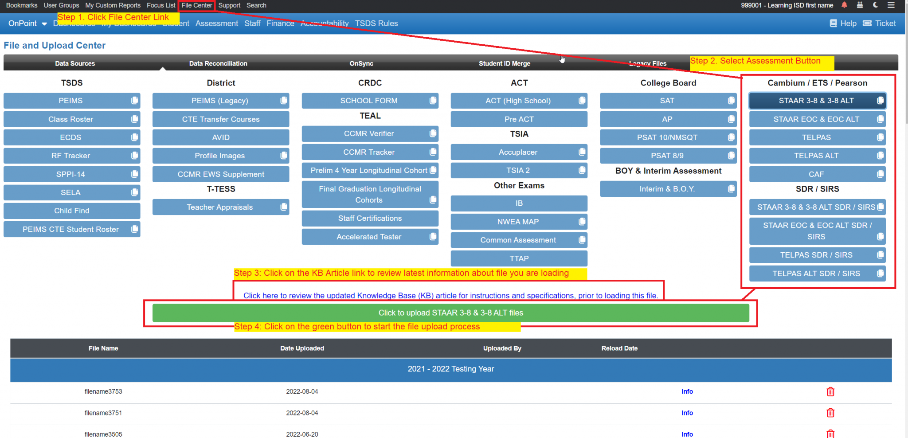Toggle dark mode with the moon icon
This screenshot has width=908, height=438.
pos(875,5)
